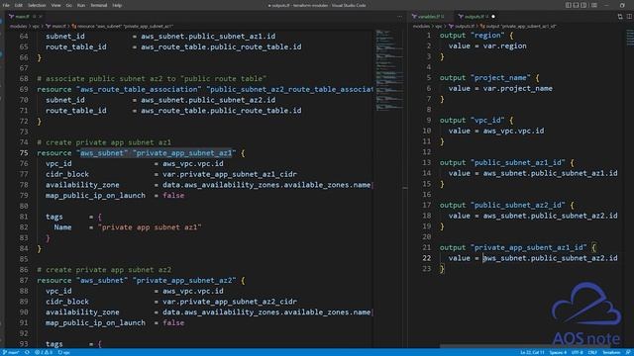Open the Go menu
634x356 pixels.
point(68,5)
